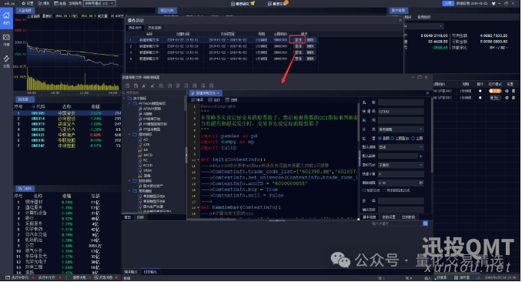The image size is (522, 282).
Task: Switch to 历史回测 tab in 操作历史 window
Action: (x=155, y=28)
